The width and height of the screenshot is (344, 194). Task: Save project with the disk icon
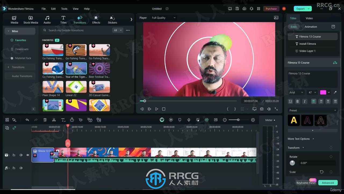237,9
